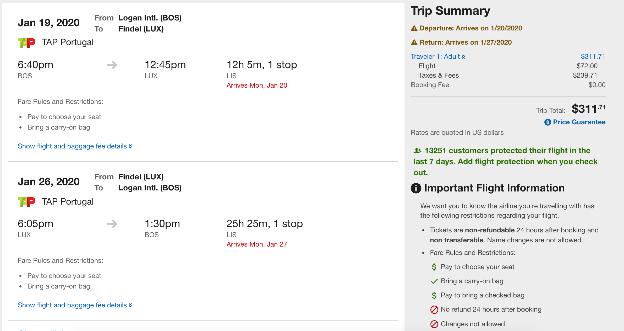Screen dimensions: 624x331
Task: Click the $311.71 traveler price link
Action: [593, 56]
